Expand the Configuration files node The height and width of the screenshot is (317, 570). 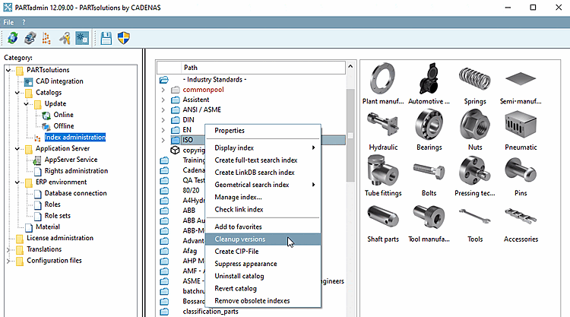[x=8, y=261]
